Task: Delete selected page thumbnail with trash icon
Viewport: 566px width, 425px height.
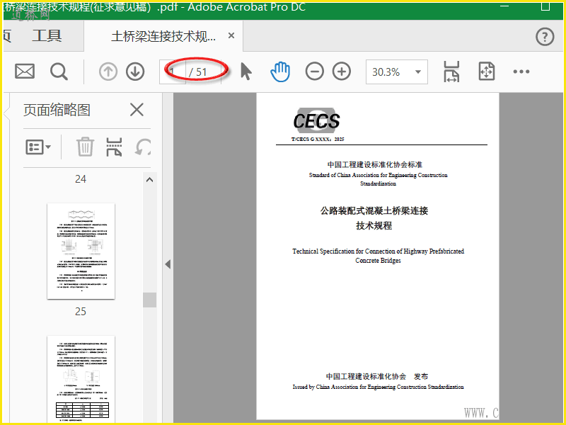Action: (x=85, y=147)
